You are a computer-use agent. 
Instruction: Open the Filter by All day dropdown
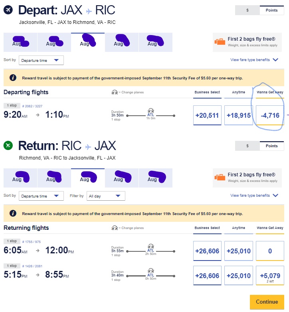point(105,196)
